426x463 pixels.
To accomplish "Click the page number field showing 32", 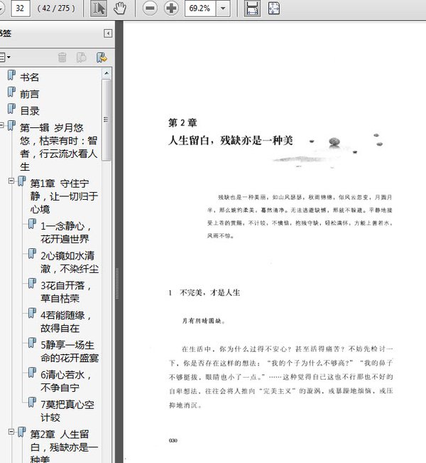I will (20, 9).
